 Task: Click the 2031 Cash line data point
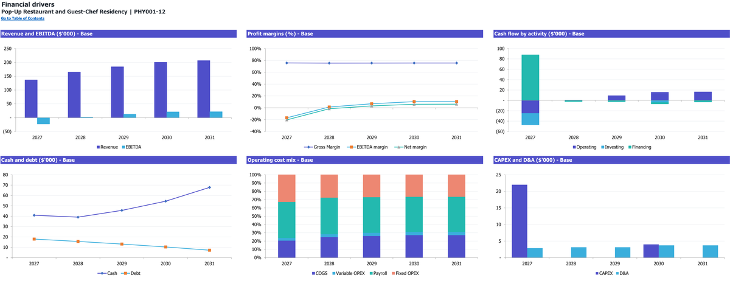[209, 187]
